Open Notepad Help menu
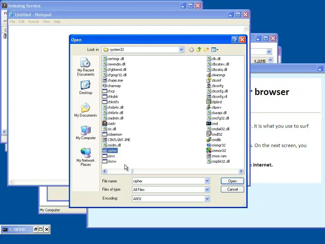This screenshot has height=244, width=325. click(57, 22)
